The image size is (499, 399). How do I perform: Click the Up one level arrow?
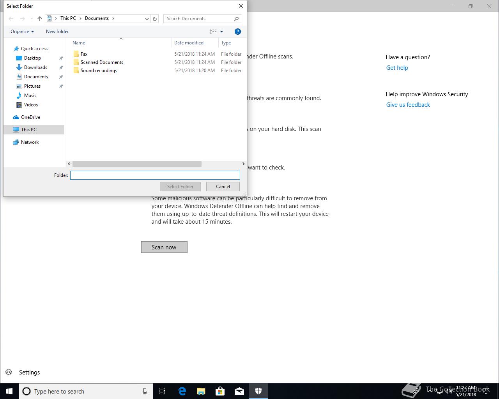click(x=39, y=19)
